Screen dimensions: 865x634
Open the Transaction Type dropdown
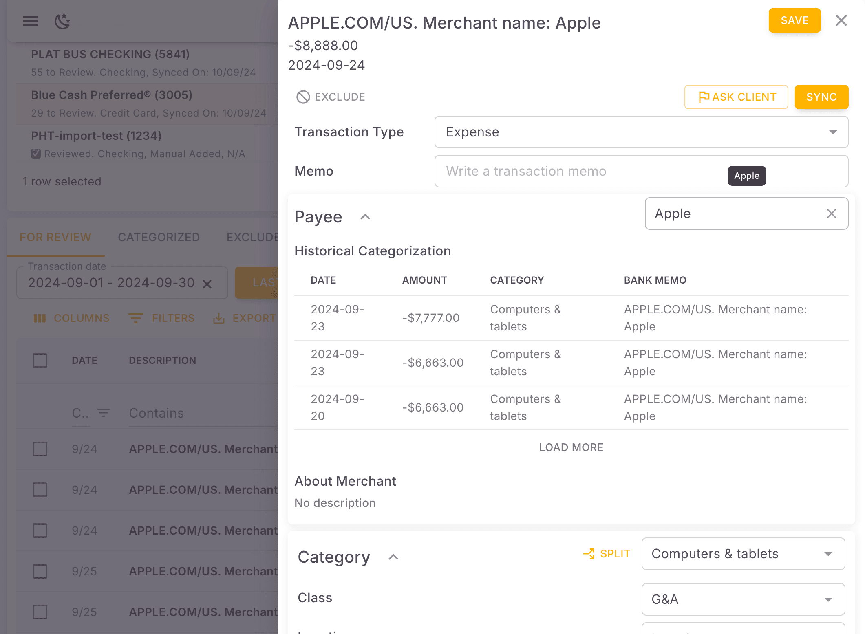coord(641,132)
